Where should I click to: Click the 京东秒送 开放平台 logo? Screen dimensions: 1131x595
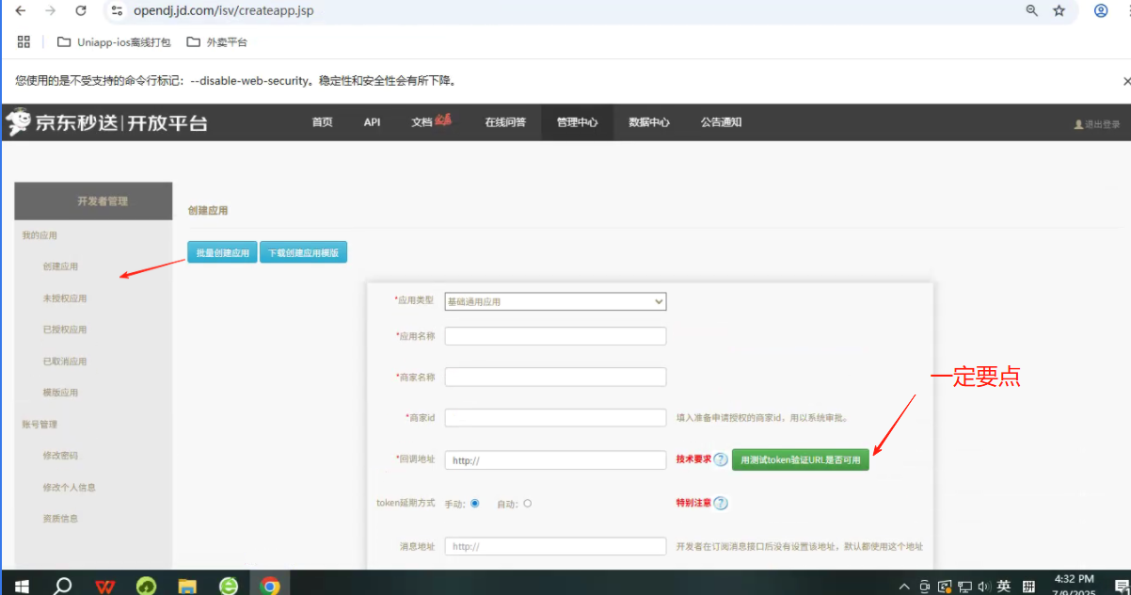click(x=106, y=122)
